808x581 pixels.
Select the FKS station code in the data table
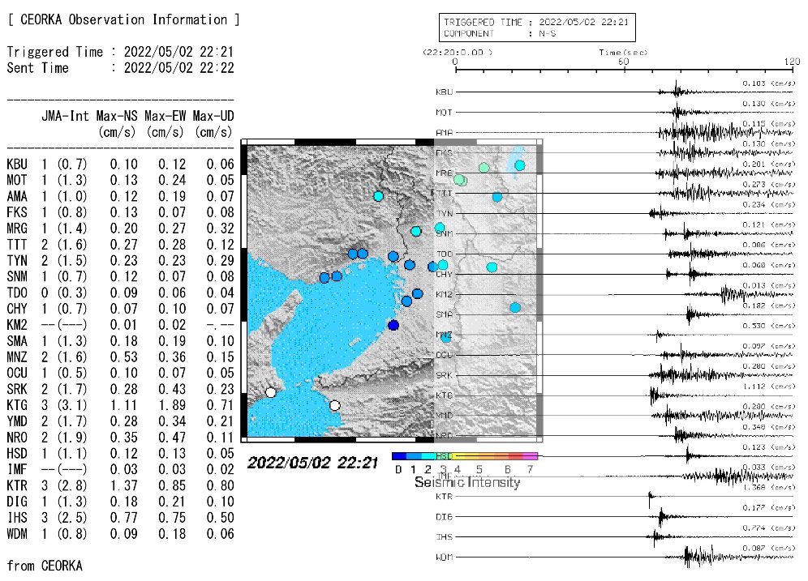(x=17, y=212)
